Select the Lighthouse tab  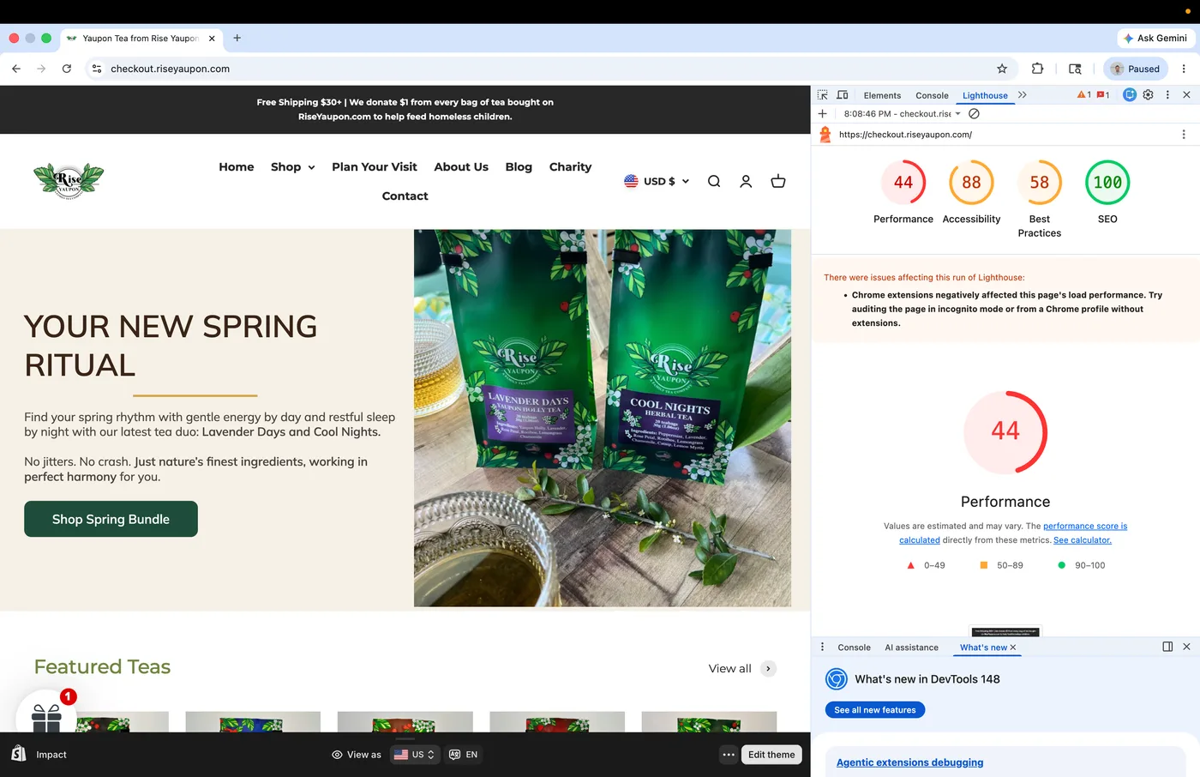[x=985, y=95]
